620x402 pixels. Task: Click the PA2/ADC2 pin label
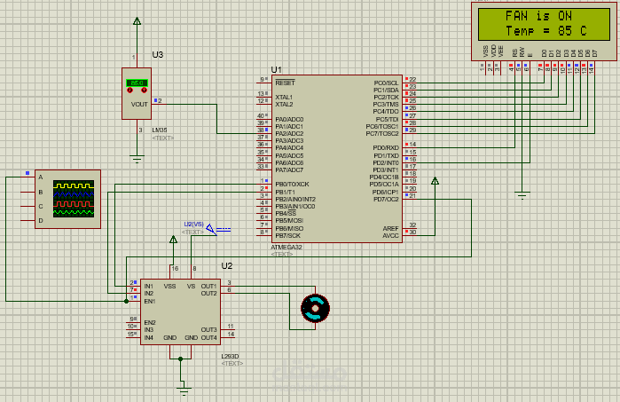[x=289, y=134]
